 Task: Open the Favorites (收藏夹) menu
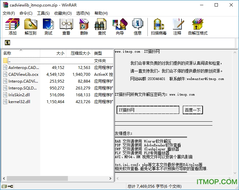point(63,13)
